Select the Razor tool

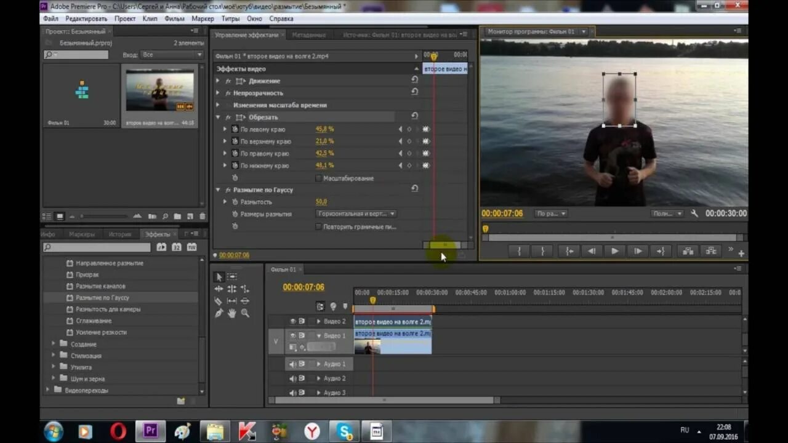click(219, 301)
